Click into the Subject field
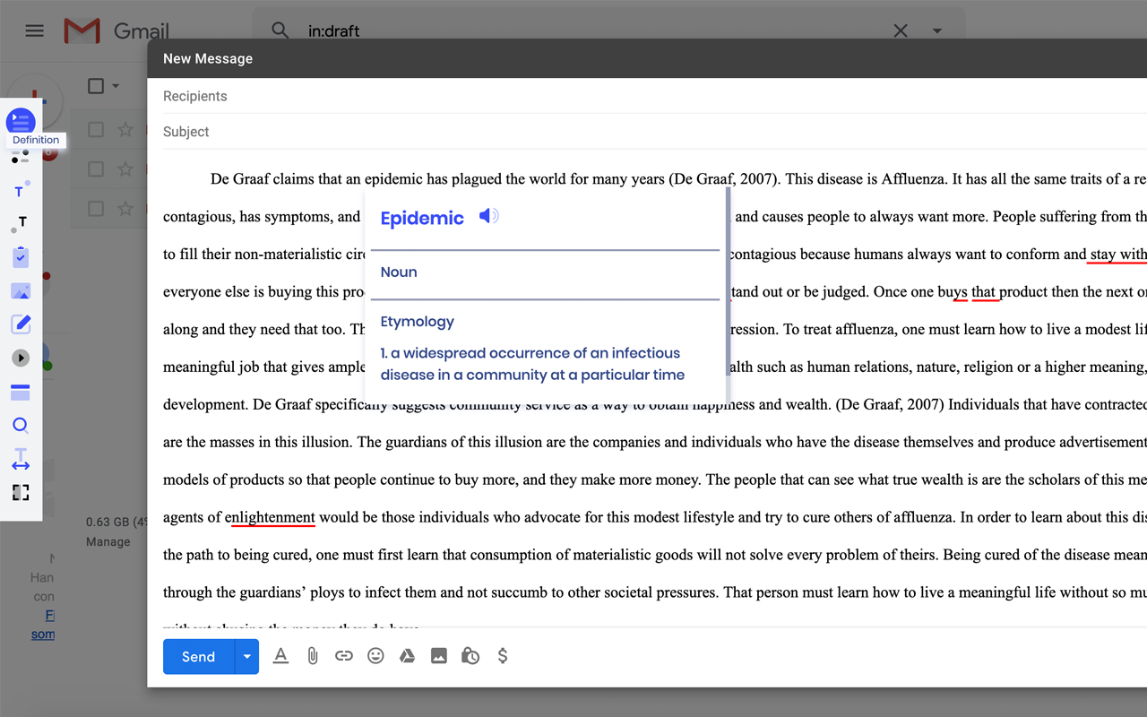This screenshot has height=717, width=1147. pyautogui.click(x=358, y=131)
